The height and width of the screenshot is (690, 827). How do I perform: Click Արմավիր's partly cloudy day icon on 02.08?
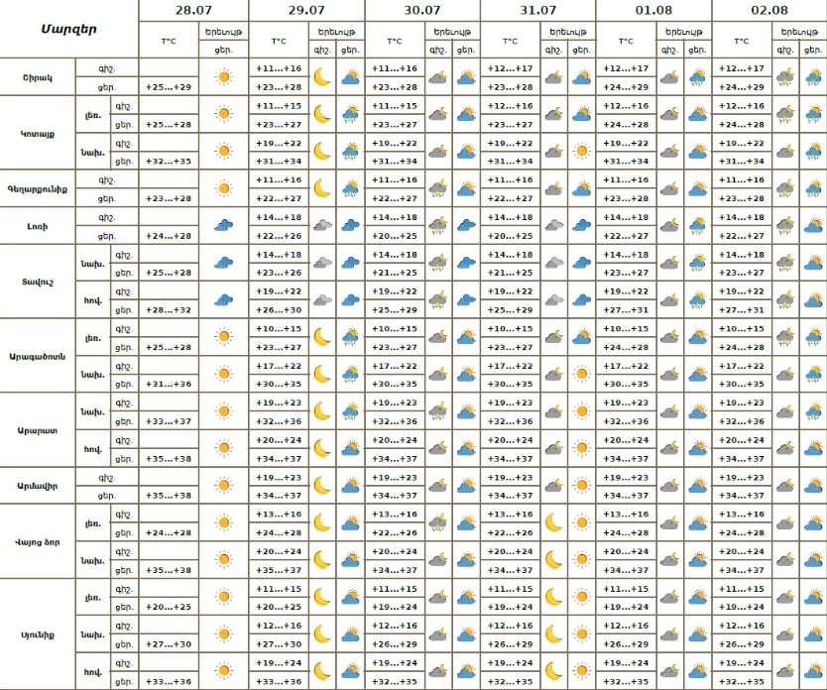point(813,486)
